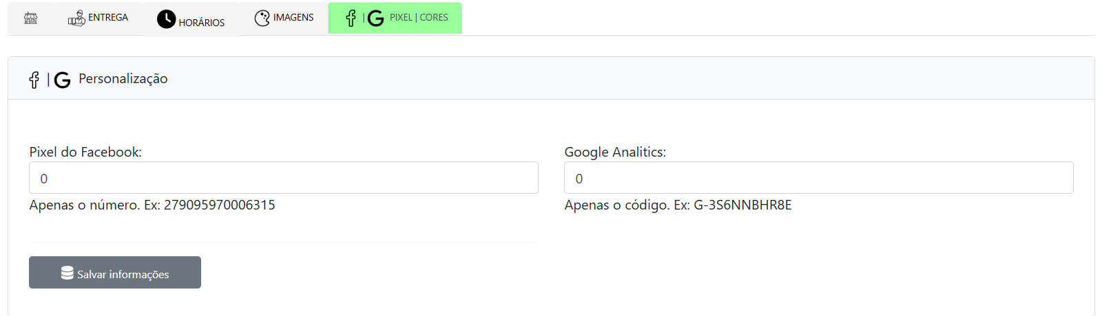Open the HORÁRIOS tab label

(x=201, y=23)
